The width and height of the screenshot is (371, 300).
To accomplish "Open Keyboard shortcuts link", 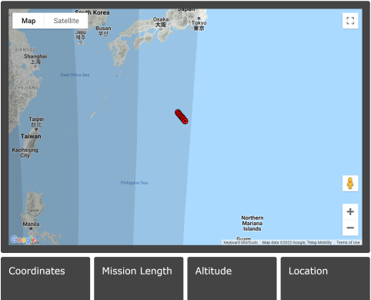I will point(240,242).
